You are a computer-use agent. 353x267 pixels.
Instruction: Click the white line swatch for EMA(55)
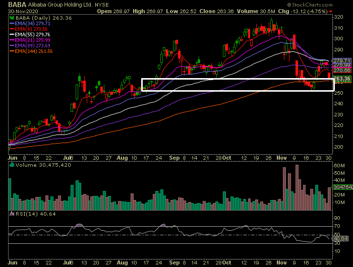(x=12, y=34)
